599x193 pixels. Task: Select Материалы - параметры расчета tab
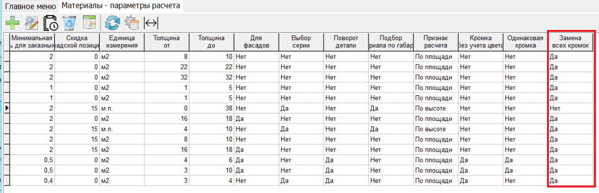click(x=121, y=6)
